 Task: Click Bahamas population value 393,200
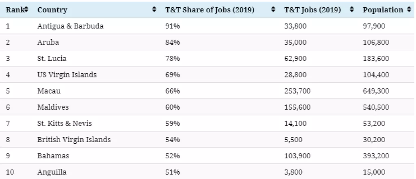(x=375, y=156)
